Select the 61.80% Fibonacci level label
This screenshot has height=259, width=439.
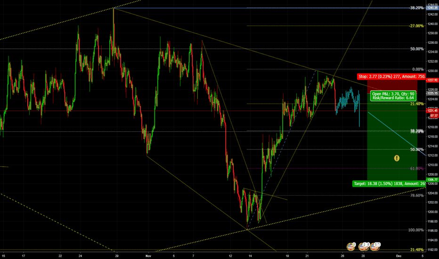417,169
